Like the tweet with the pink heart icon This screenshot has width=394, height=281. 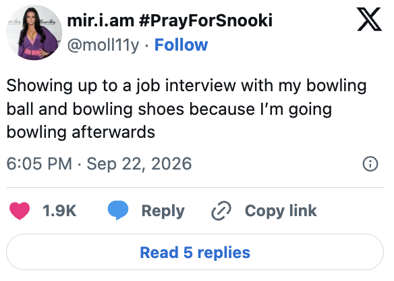(20, 211)
